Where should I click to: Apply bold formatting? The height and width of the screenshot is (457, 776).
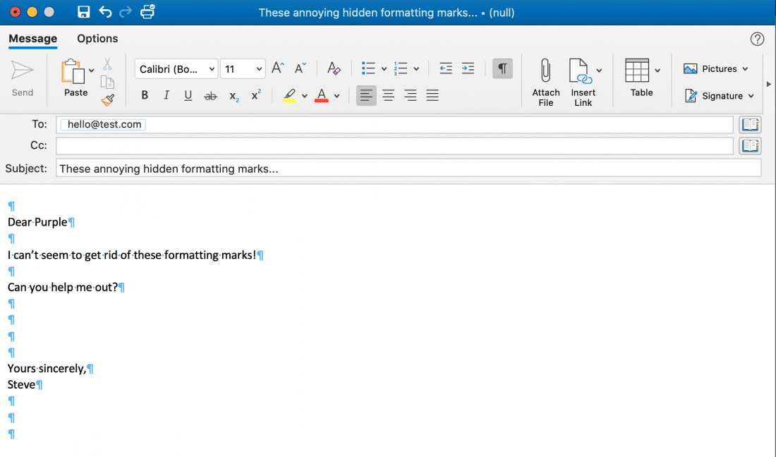(x=145, y=95)
